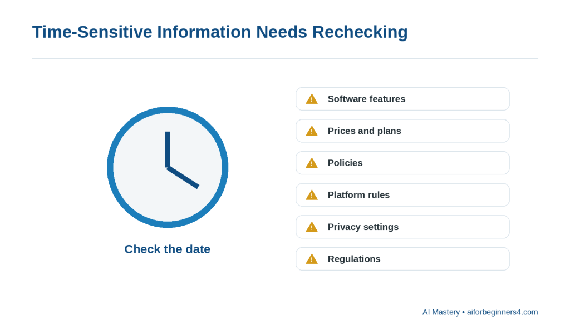Screen dimensions: 570x320
Task: Click the warning icon beside Prices and plans
Action: (312, 131)
